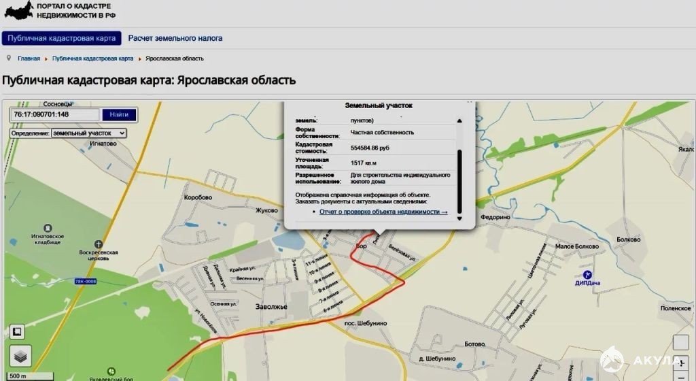Switch to Публичная кадастровая карта tab
Image resolution: width=696 pixels, height=381 pixels.
(61, 38)
